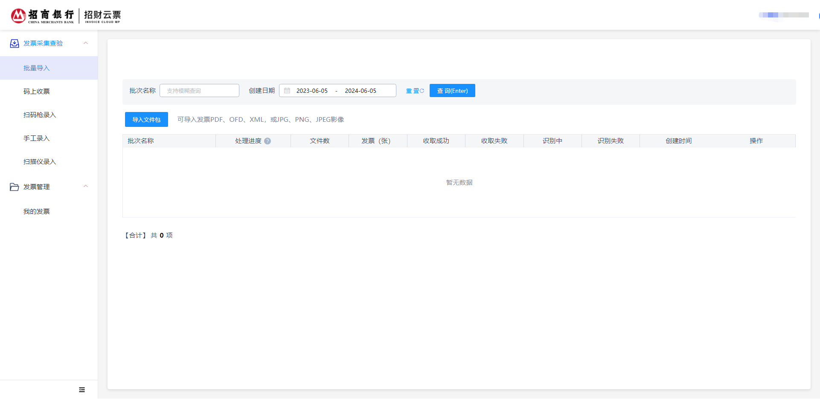Navigate to 扫描仪录入

(40, 162)
